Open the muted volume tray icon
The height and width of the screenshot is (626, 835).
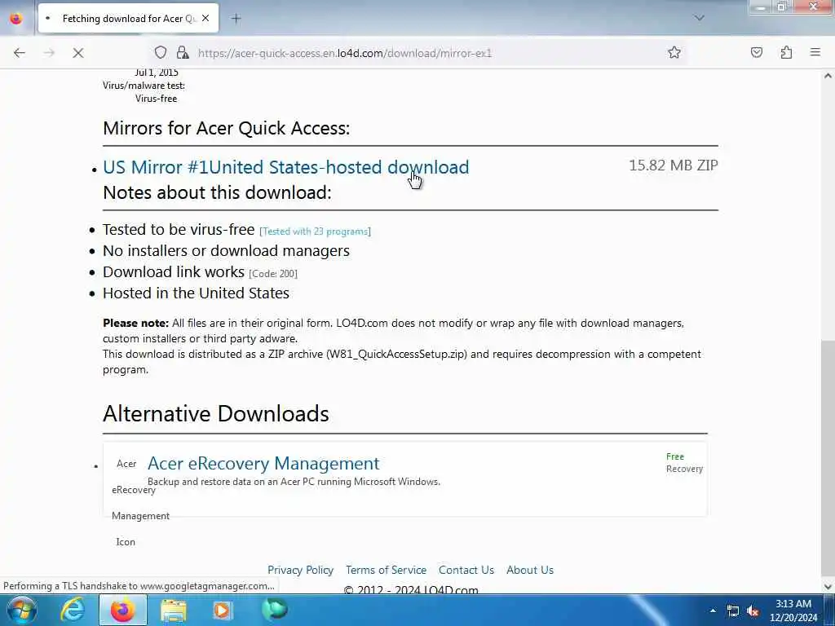point(753,611)
